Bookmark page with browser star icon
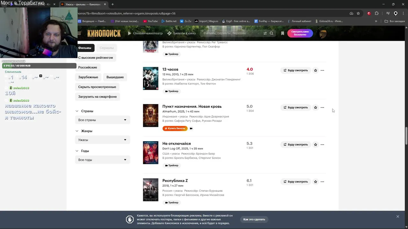The image size is (408, 229). (x=358, y=13)
